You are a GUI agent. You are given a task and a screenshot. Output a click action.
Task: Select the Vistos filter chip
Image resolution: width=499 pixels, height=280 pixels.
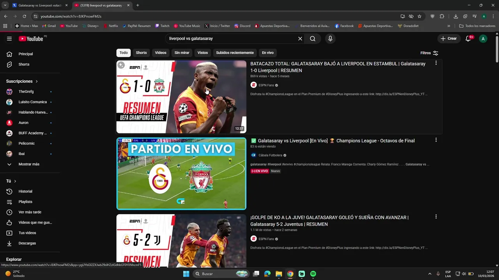[x=203, y=53]
